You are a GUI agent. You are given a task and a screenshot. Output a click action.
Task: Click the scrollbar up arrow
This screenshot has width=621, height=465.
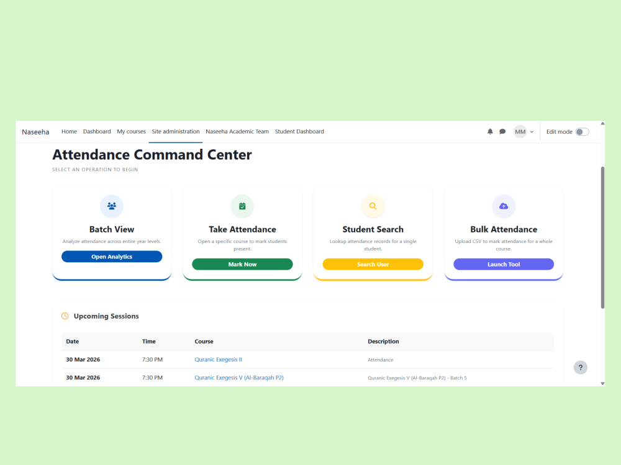point(602,123)
